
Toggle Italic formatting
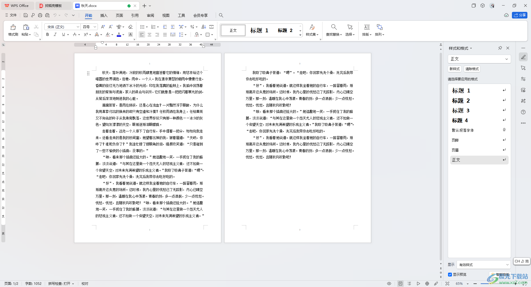[55, 34]
